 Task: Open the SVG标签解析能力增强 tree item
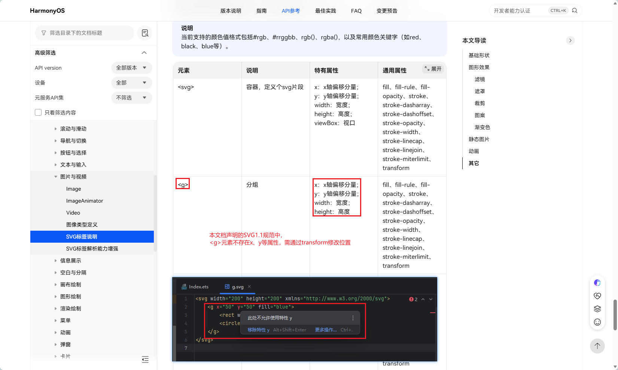click(x=92, y=249)
